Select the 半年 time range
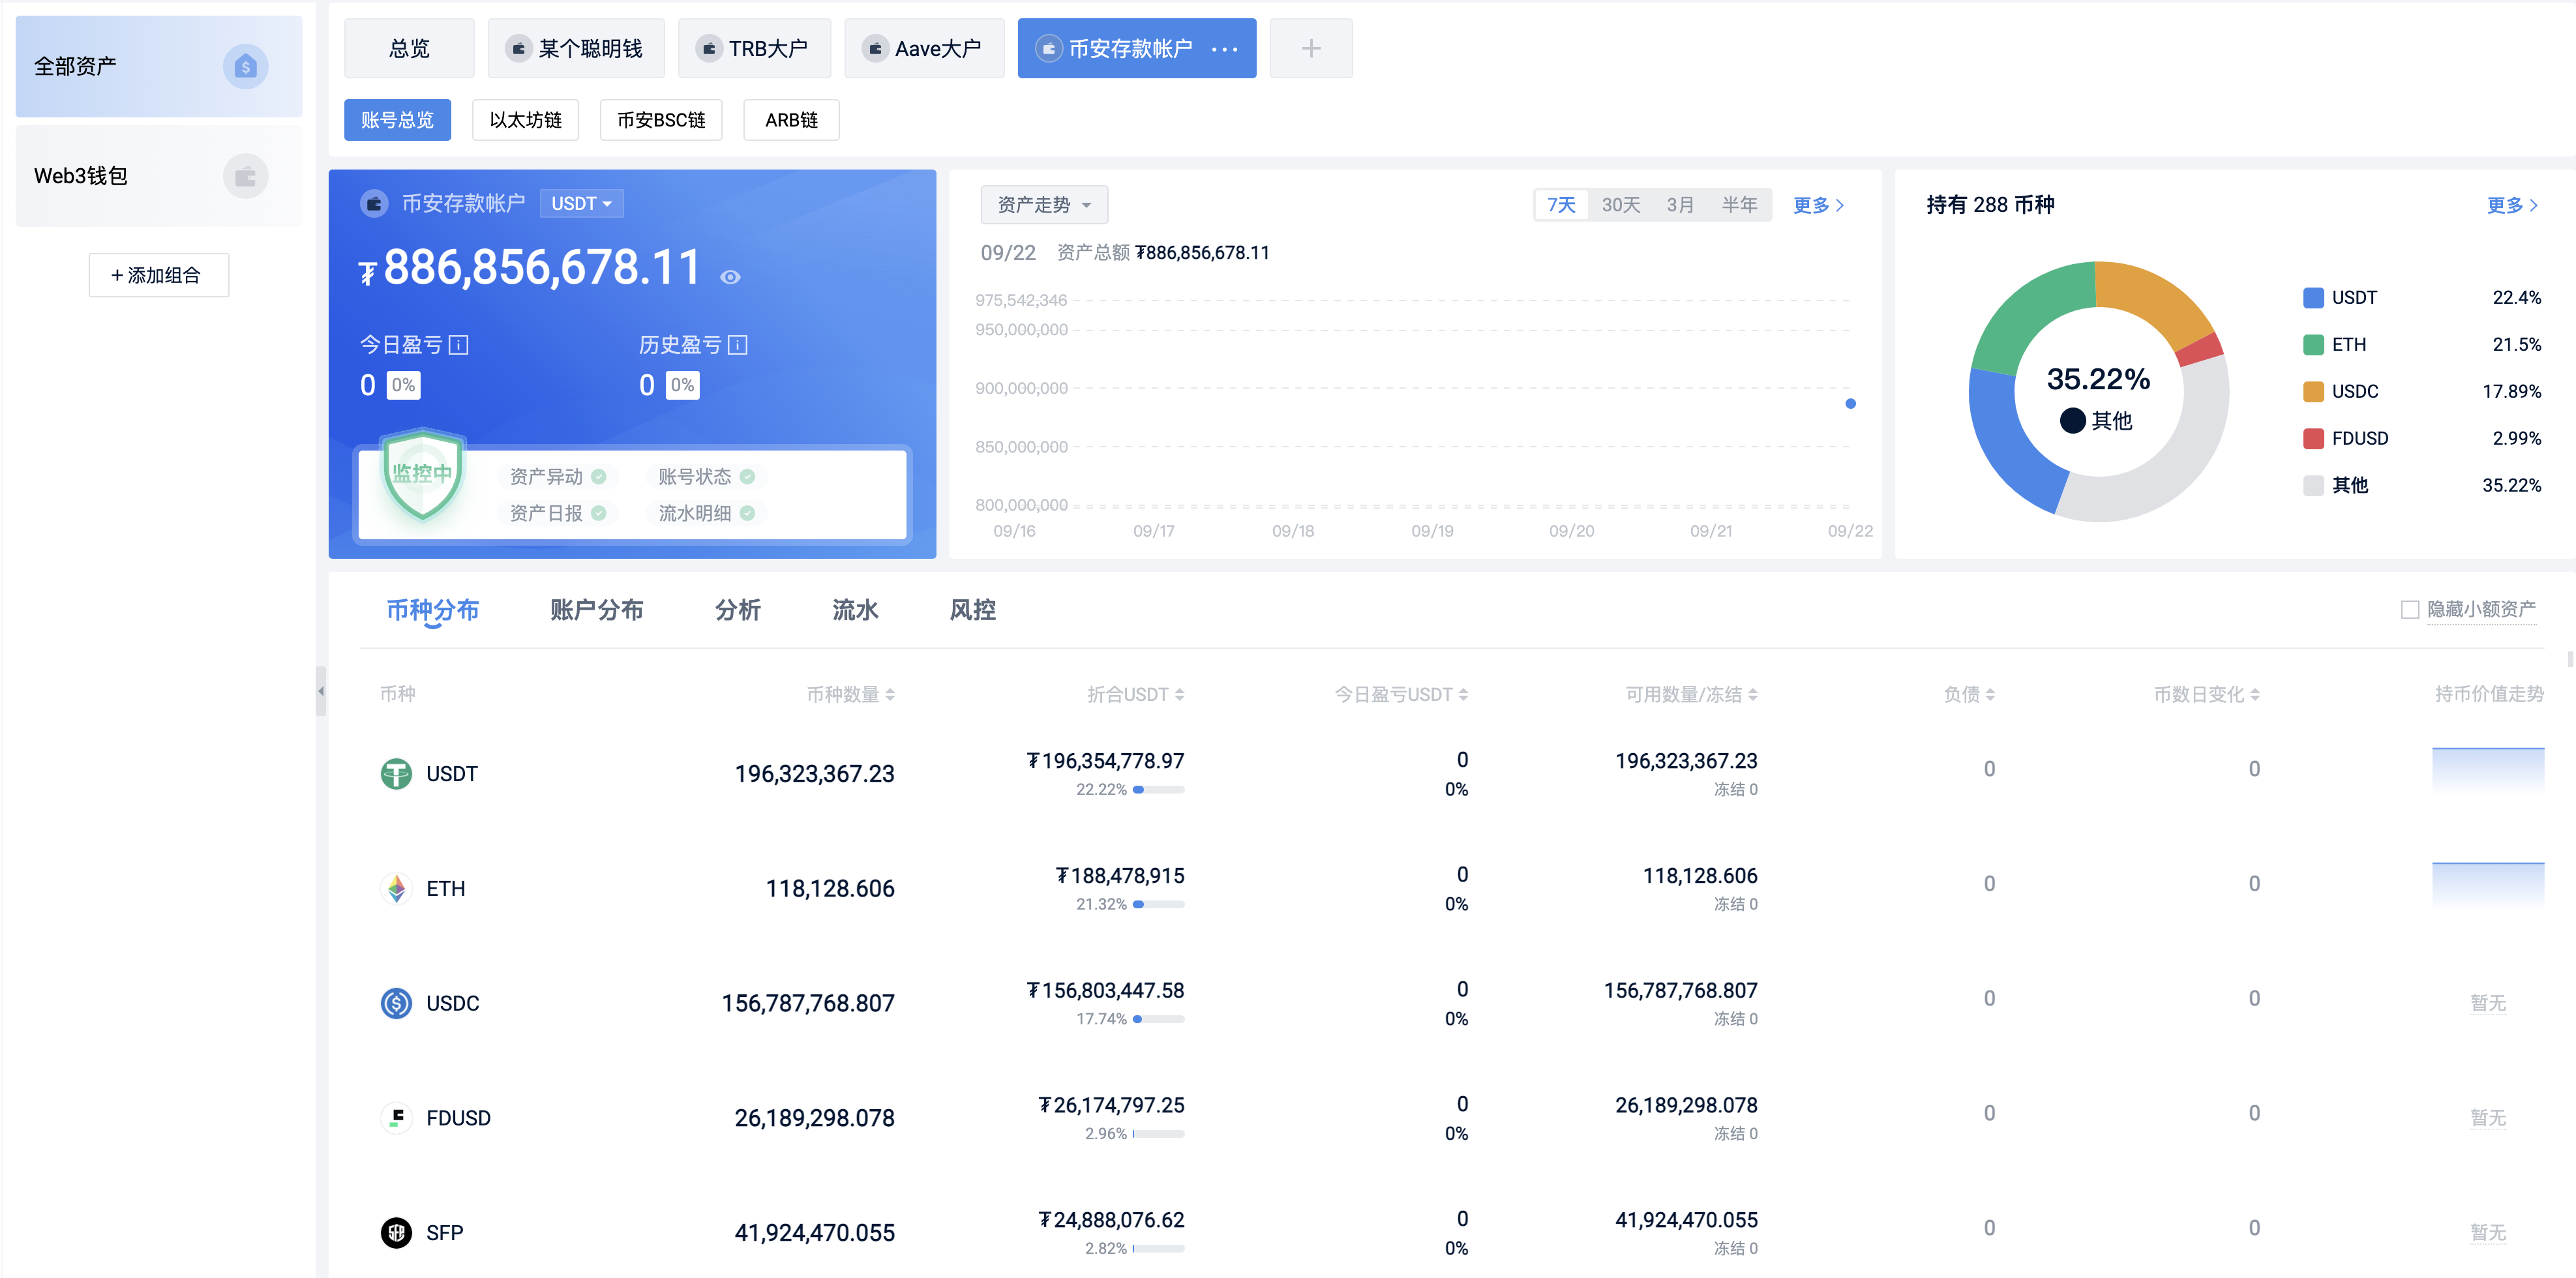The image size is (2576, 1278). (x=1739, y=205)
